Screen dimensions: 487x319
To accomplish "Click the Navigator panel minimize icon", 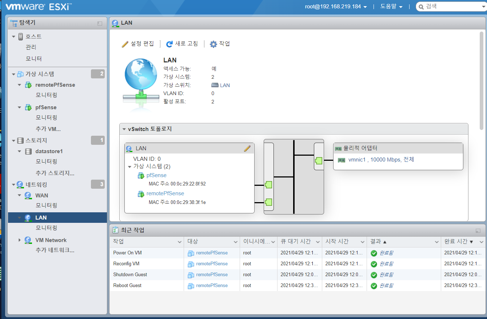I will tap(100, 23).
